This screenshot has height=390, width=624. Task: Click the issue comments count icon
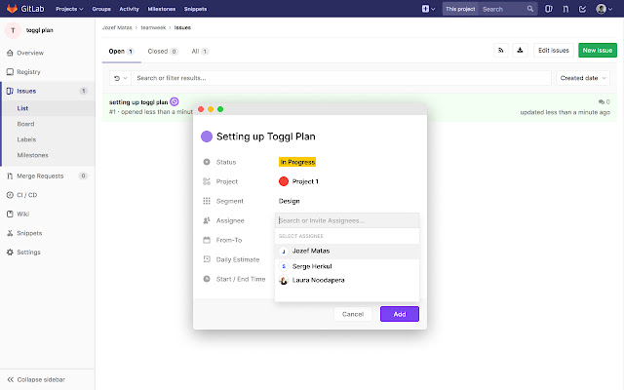coord(604,101)
